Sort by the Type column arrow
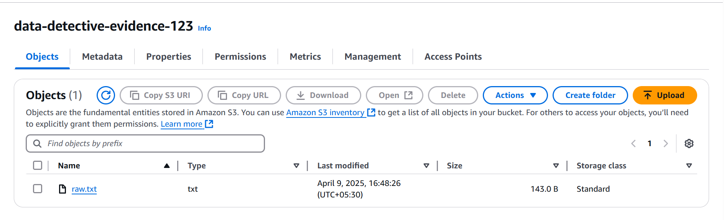The image size is (724, 220). pyautogui.click(x=296, y=166)
